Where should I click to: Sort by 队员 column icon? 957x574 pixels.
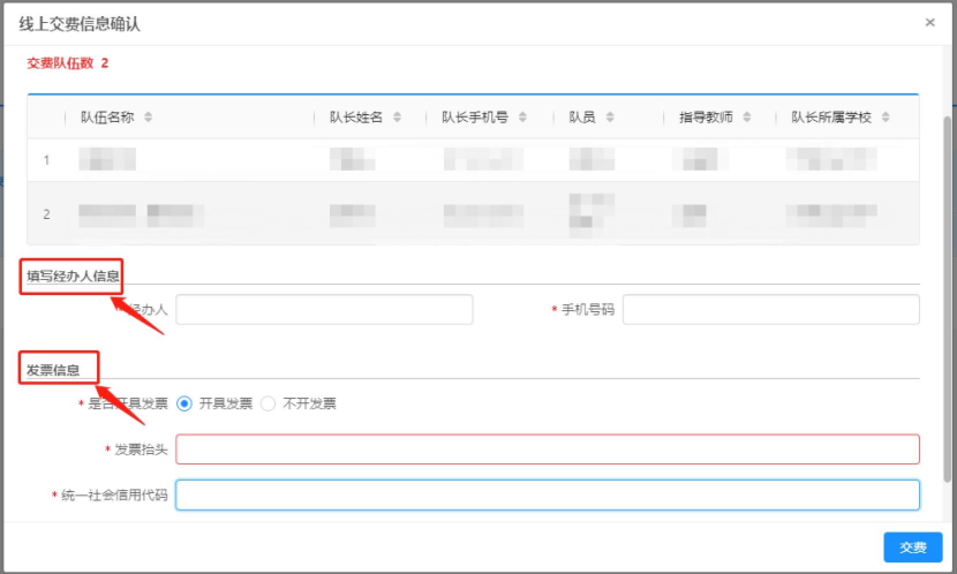tap(610, 117)
